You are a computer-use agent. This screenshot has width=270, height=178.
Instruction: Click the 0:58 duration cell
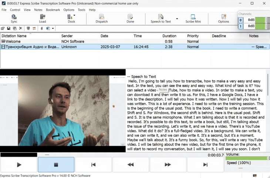coord(168,41)
